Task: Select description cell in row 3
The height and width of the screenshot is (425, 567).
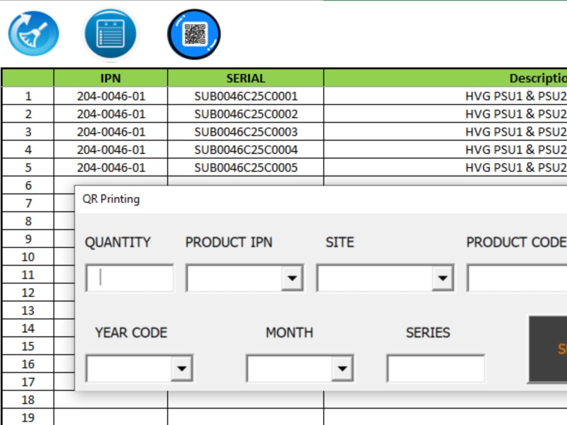Action: coord(446,131)
